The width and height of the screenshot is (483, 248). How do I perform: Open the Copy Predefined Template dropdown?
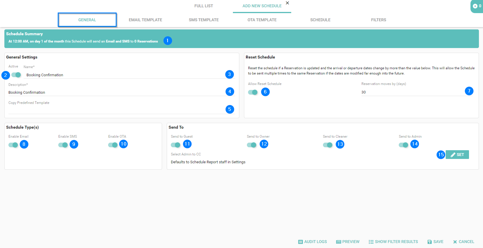point(117,110)
